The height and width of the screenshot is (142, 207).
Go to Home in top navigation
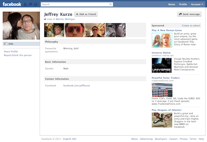pyautogui.click(x=171, y=5)
